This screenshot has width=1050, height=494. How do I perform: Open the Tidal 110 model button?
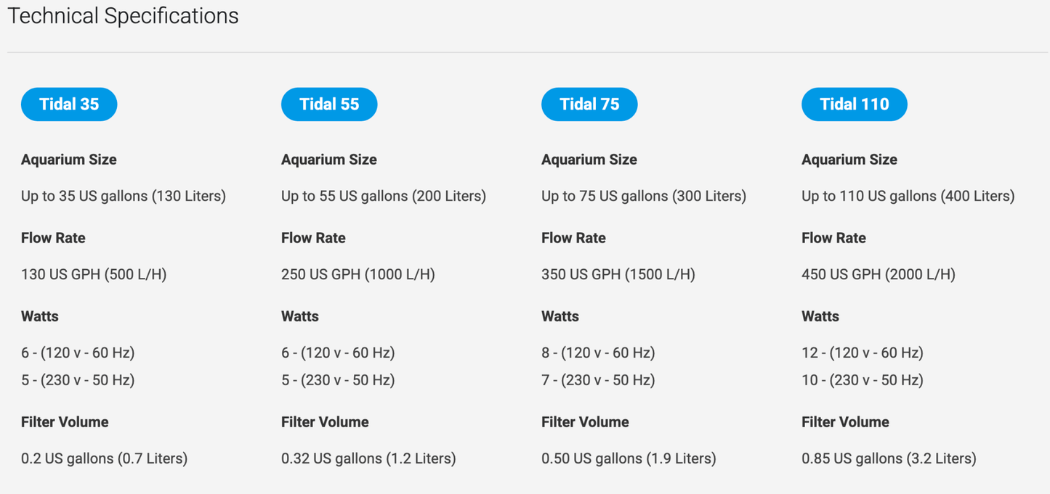point(854,104)
